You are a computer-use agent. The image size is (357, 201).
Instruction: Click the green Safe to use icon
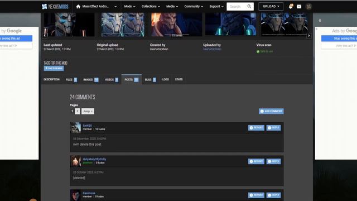[258, 51]
